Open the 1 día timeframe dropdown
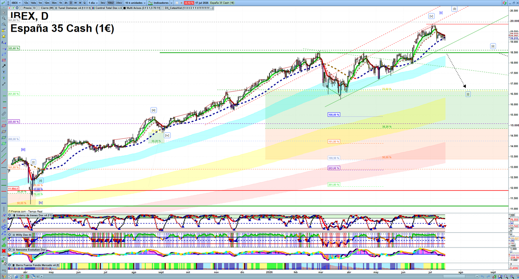Screen dimensions: 519x279 [93, 3]
